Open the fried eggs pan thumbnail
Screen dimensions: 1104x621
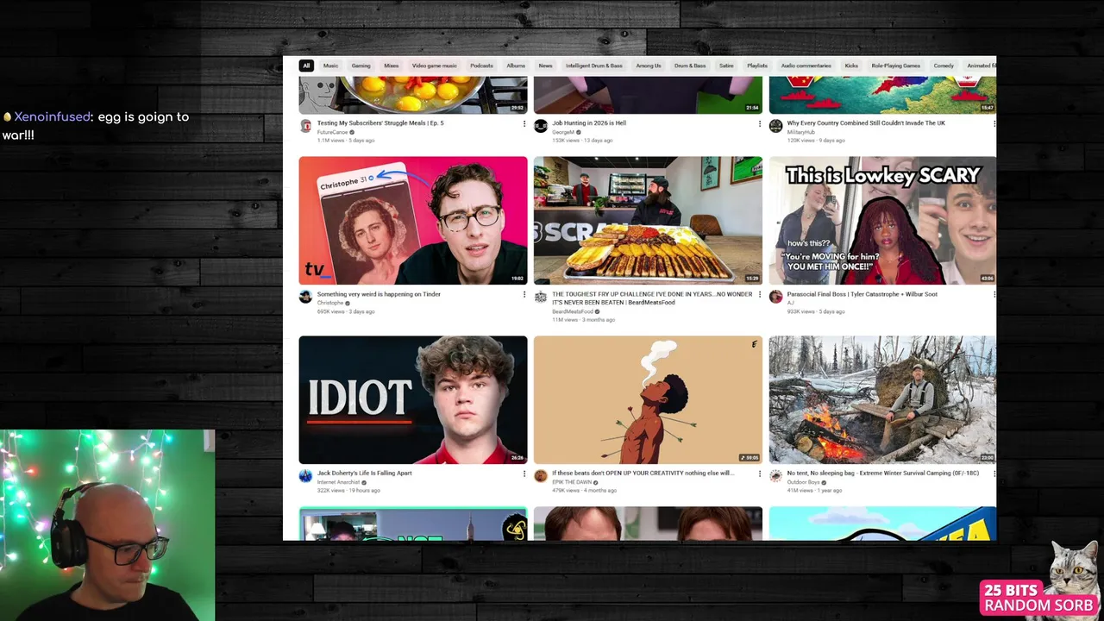(x=413, y=95)
